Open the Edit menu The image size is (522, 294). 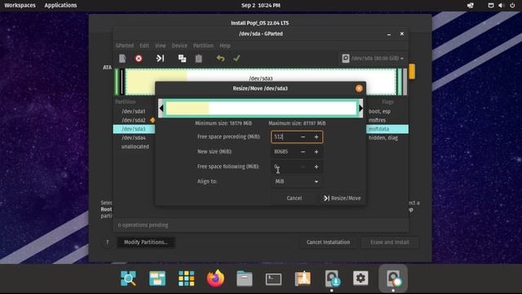coord(144,46)
